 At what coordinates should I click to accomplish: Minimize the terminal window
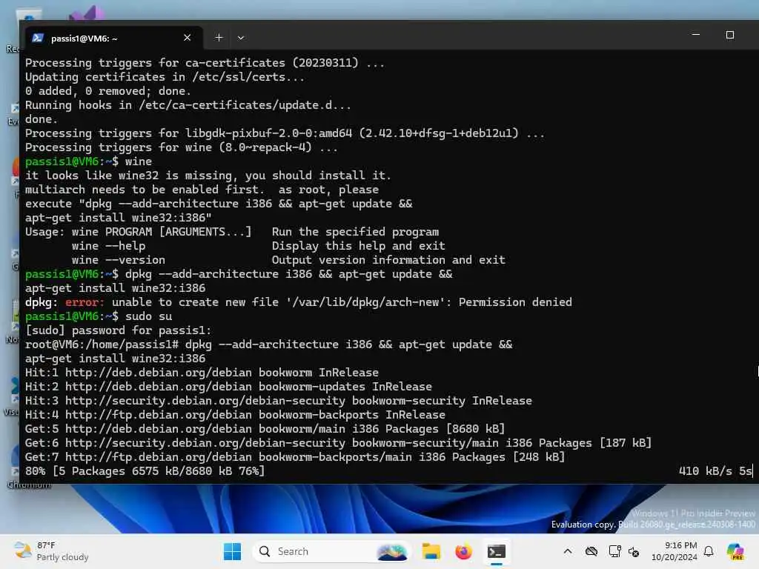(695, 35)
